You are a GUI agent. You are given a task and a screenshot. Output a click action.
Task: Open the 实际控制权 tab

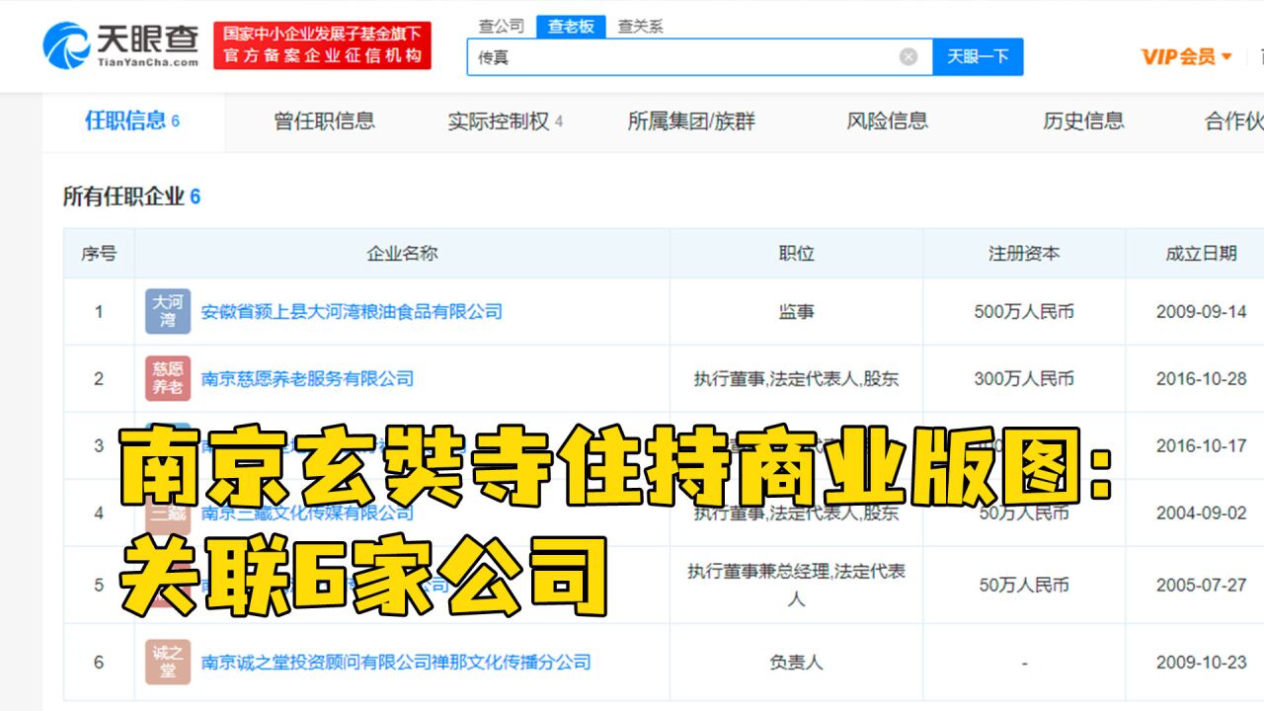(x=506, y=121)
